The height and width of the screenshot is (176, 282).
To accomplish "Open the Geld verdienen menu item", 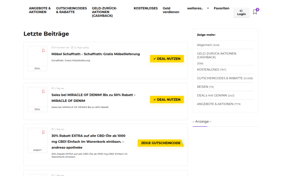I will tap(171, 10).
